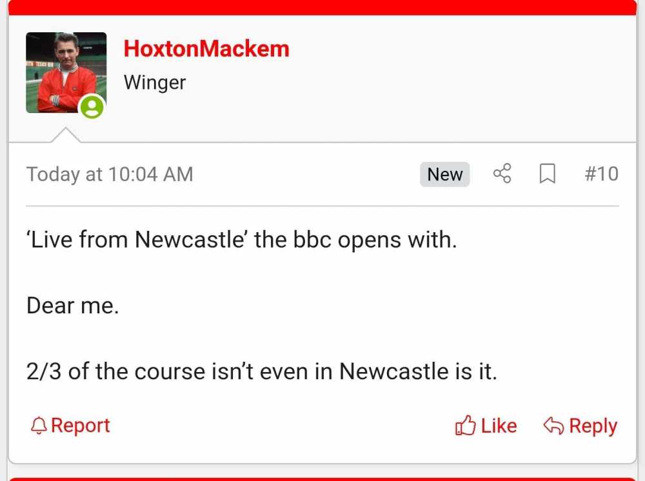Bookmark this post using the bookmark icon
The width and height of the screenshot is (645, 481).
547,173
